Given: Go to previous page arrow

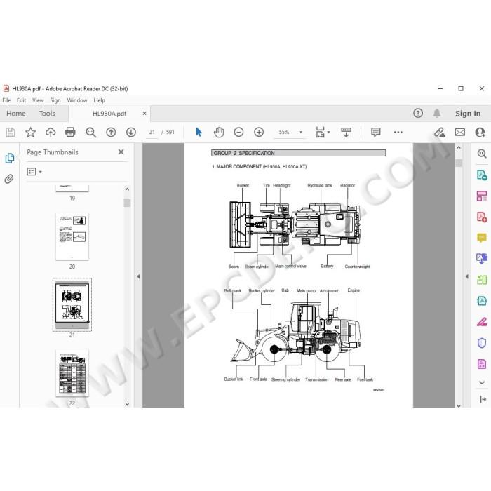Looking at the screenshot, I should 111,132.
